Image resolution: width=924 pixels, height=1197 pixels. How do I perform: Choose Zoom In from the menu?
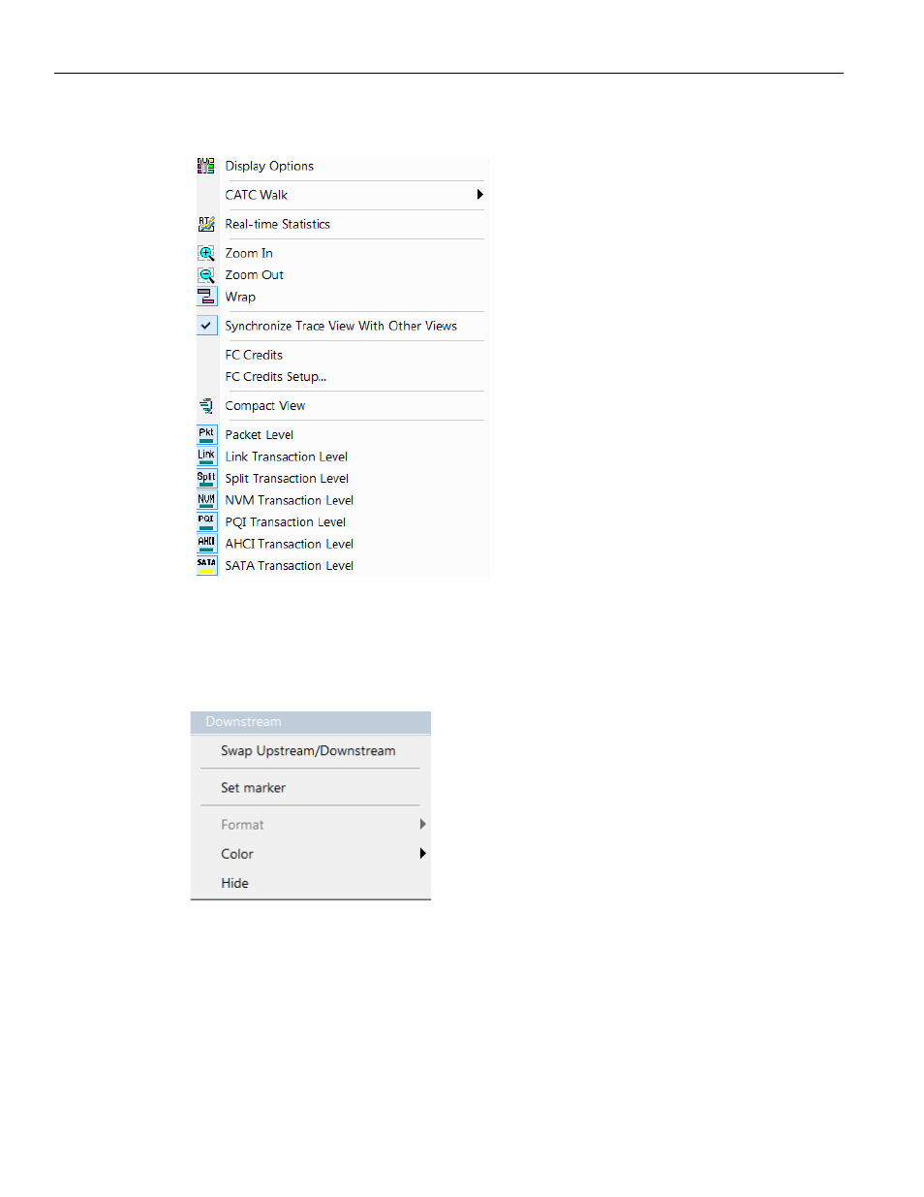pyautogui.click(x=249, y=253)
